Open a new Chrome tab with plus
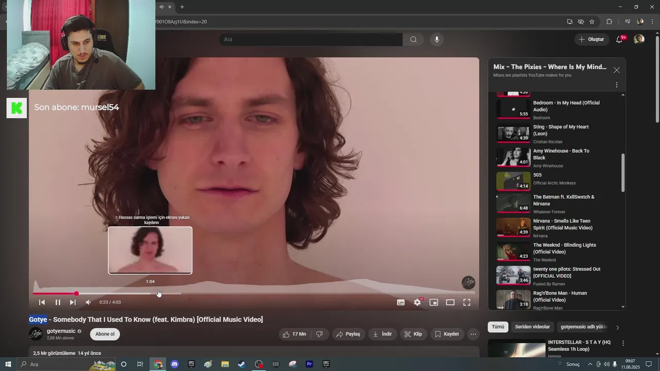660x371 pixels. click(182, 7)
